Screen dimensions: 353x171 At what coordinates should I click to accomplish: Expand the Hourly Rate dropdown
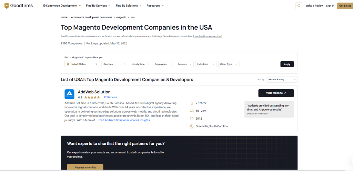coord(140,64)
